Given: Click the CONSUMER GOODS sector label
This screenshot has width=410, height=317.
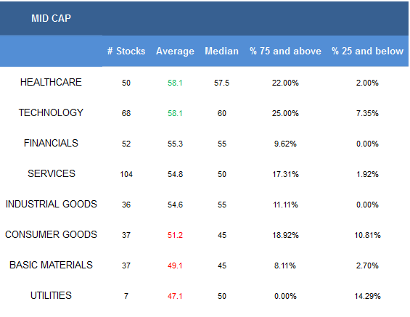Looking at the screenshot, I should 51,235.
